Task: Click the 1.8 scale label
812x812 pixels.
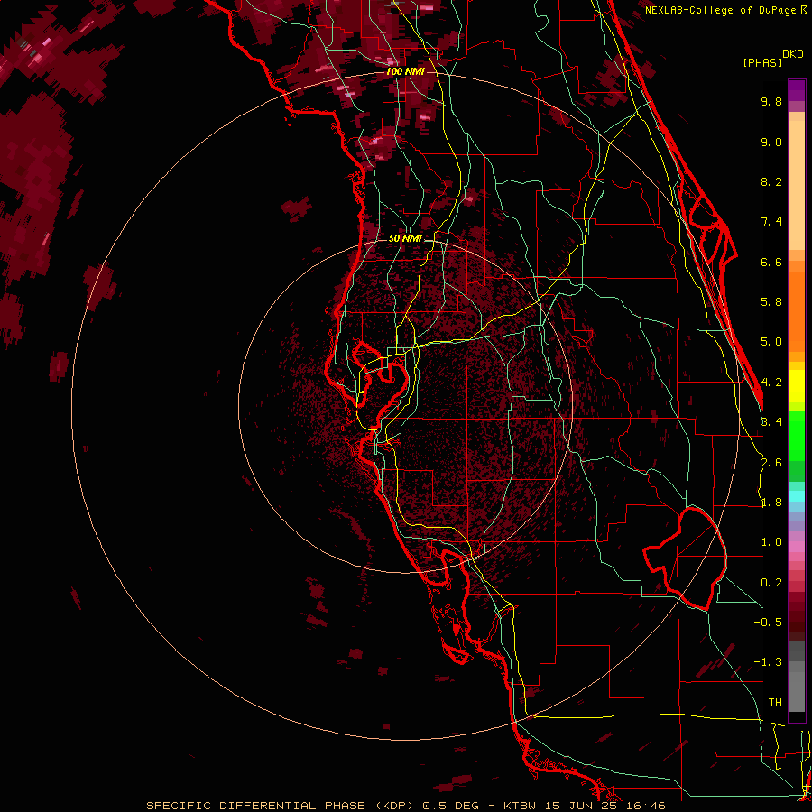Action: [771, 503]
